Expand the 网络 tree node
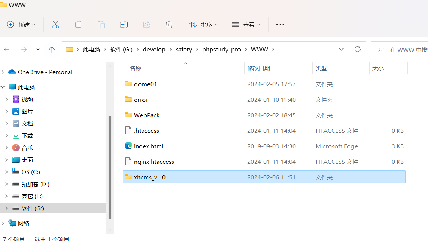Viewport: 428px width, 241px height. pyautogui.click(x=3, y=223)
